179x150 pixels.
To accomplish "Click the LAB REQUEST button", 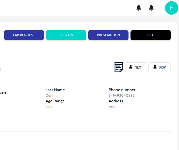I will [24, 35].
